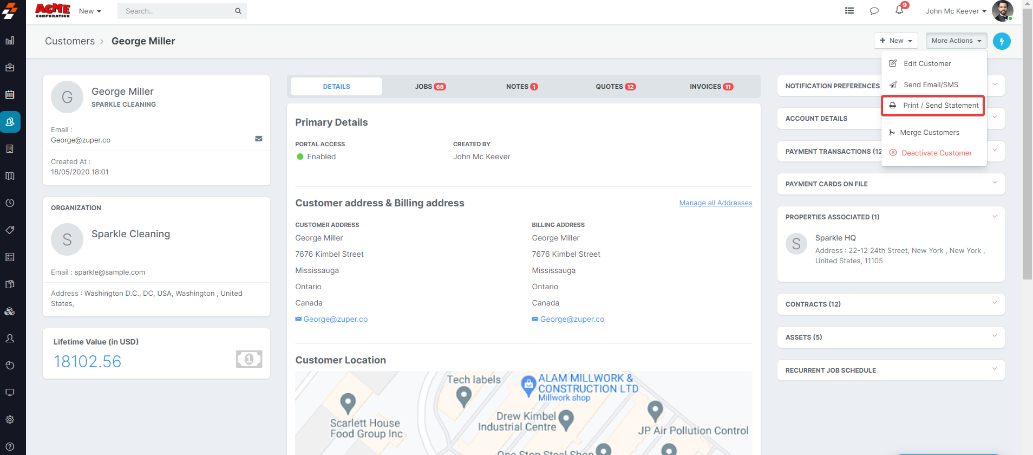This screenshot has width=1033, height=455.
Task: Click the dashboard chart icon in sidebar
Action: 10,41
